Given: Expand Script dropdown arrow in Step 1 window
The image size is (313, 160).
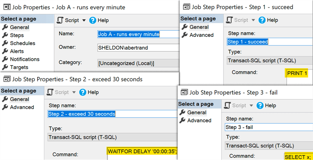Looking at the screenshot, I should (253, 20).
